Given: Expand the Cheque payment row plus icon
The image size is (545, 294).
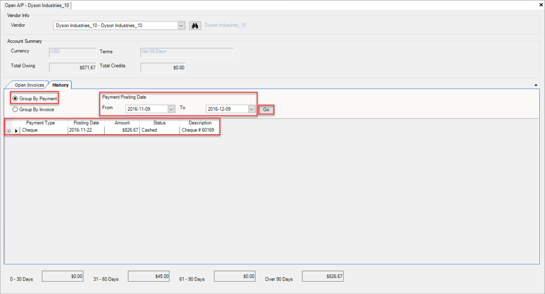Looking at the screenshot, I should tap(9, 131).
